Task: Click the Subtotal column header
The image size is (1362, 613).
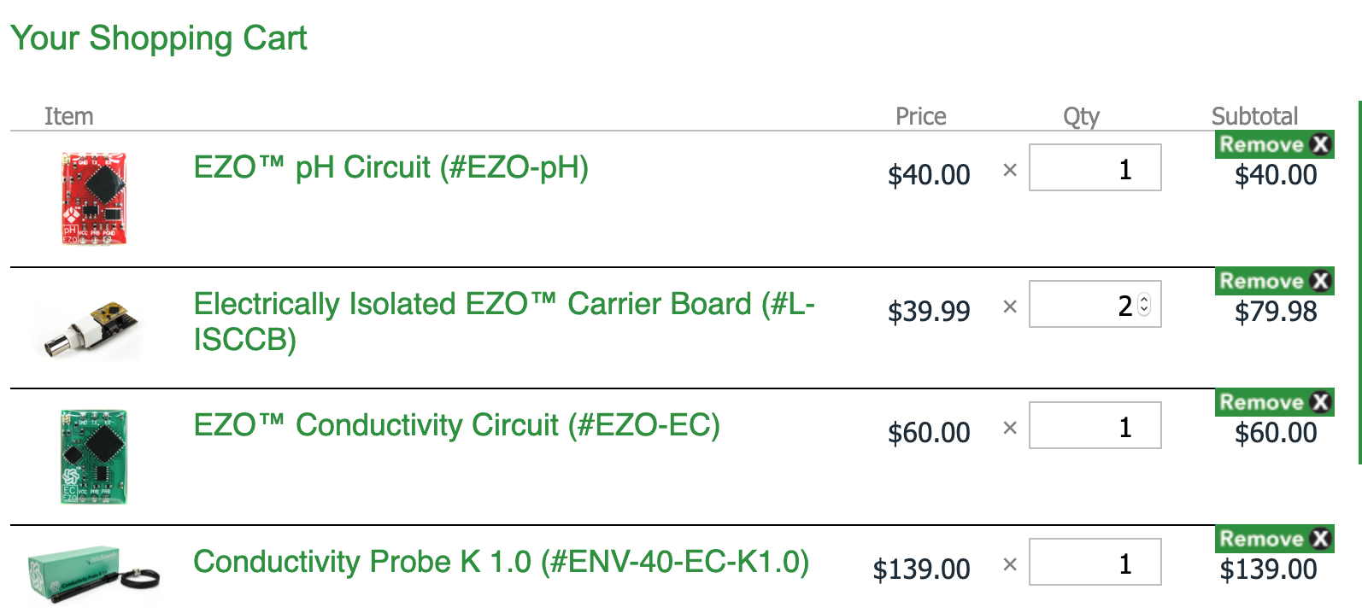Action: (x=1253, y=116)
